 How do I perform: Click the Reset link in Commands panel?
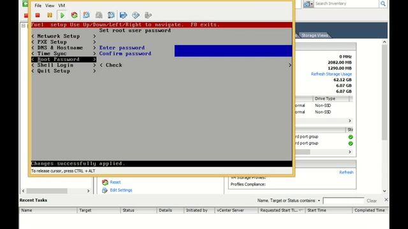(x=115, y=183)
